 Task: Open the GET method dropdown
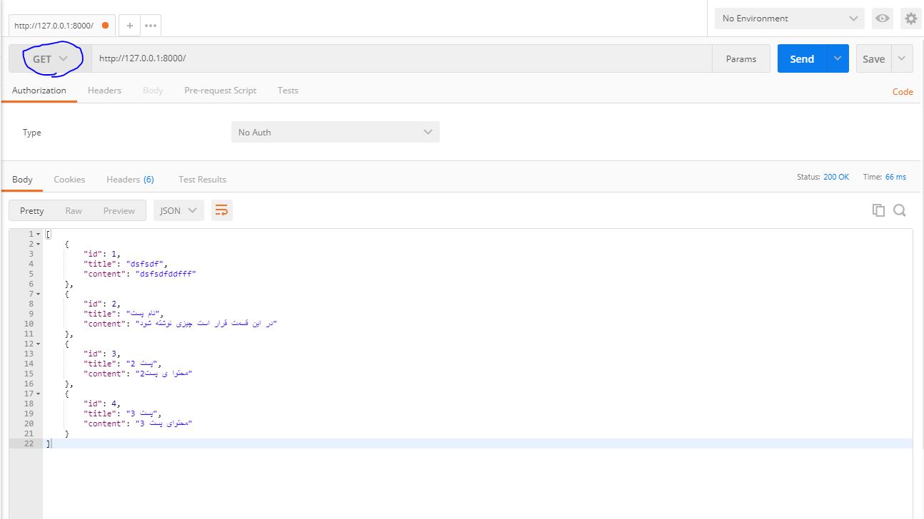[50, 59]
